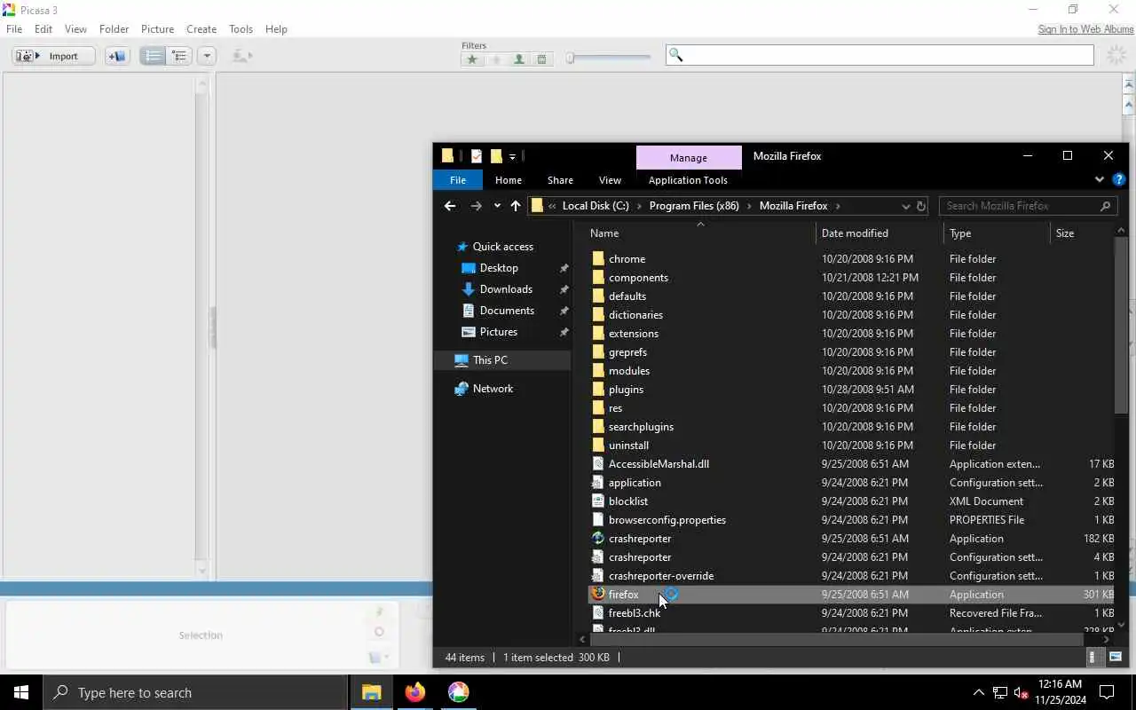Image resolution: width=1136 pixels, height=710 pixels.
Task: Go back in File Explorer
Action: point(450,206)
